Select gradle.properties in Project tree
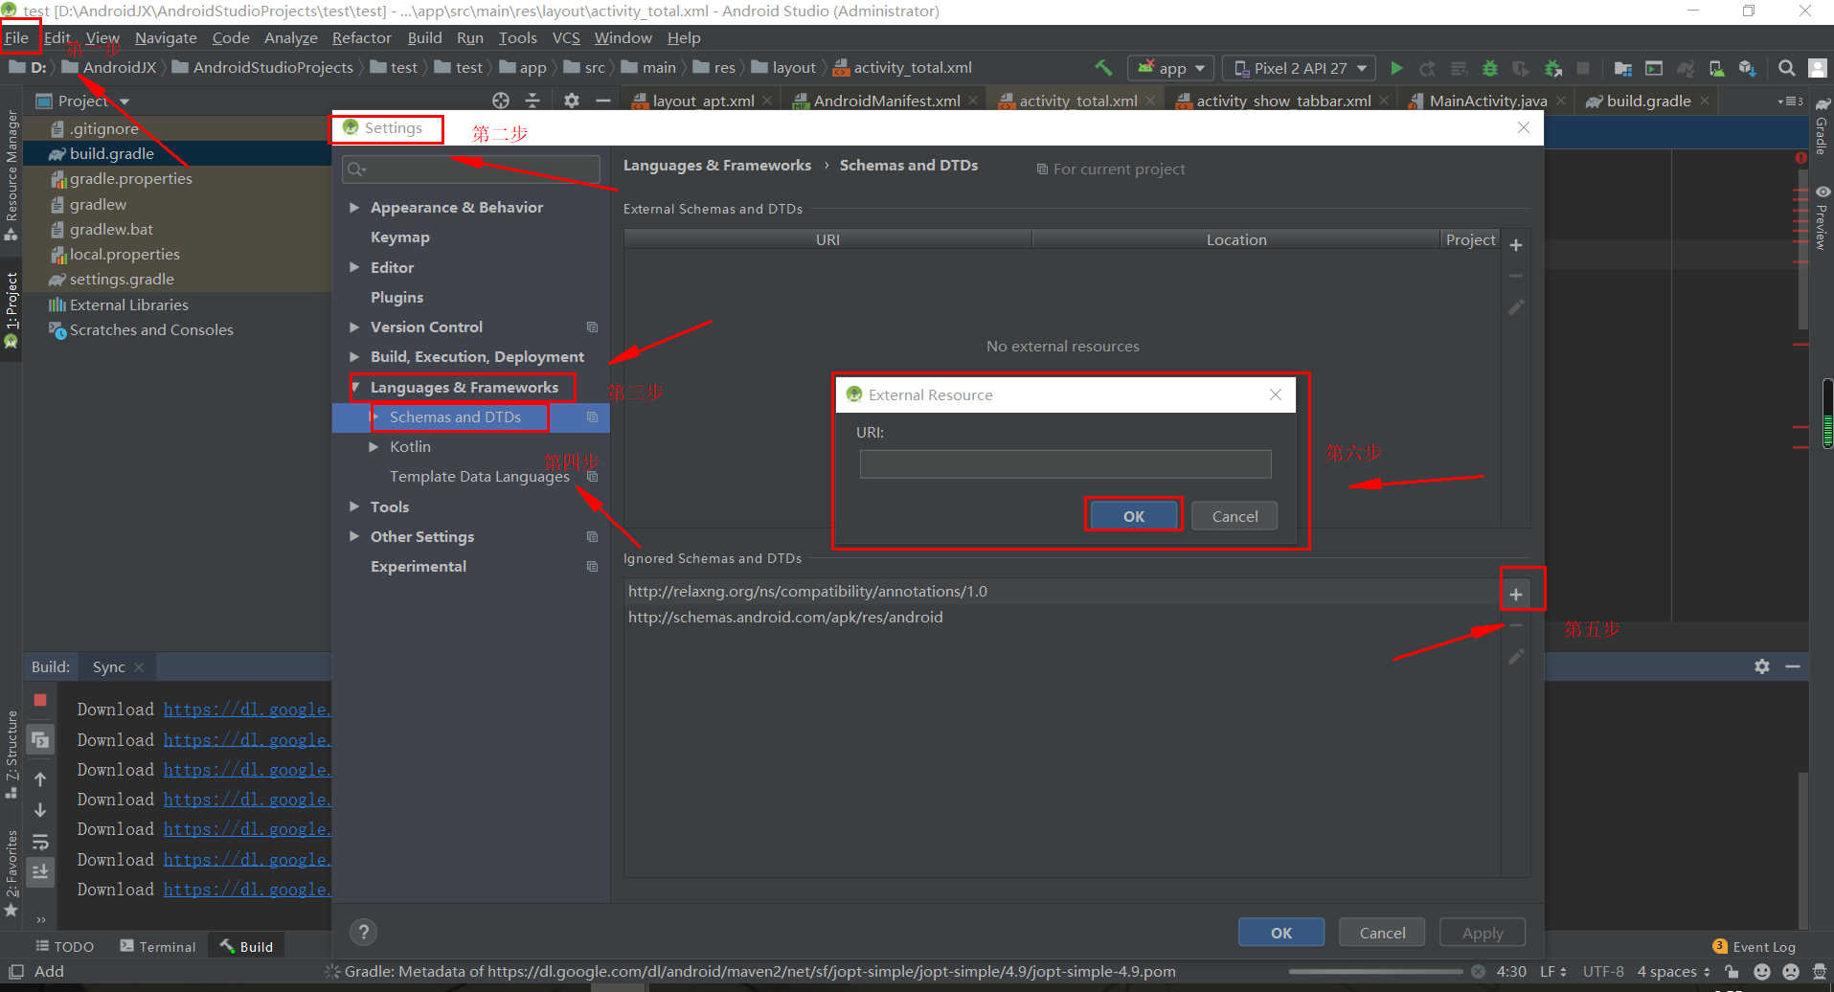 coord(130,178)
